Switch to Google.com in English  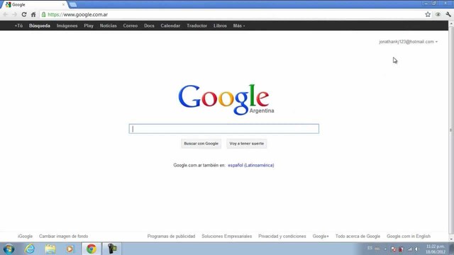[409, 236]
